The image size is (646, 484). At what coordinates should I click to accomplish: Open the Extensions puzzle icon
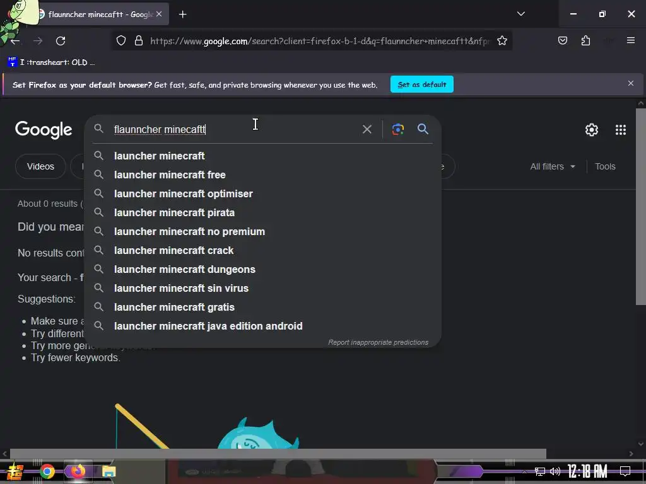coord(585,40)
